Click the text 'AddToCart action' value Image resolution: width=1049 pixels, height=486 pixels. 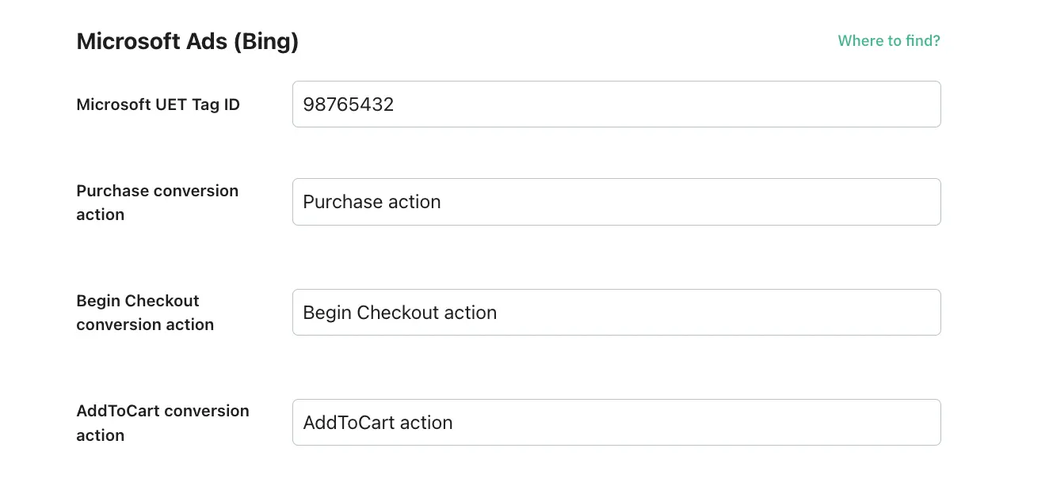[377, 422]
